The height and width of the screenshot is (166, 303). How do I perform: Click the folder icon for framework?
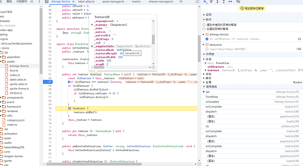(4, 106)
